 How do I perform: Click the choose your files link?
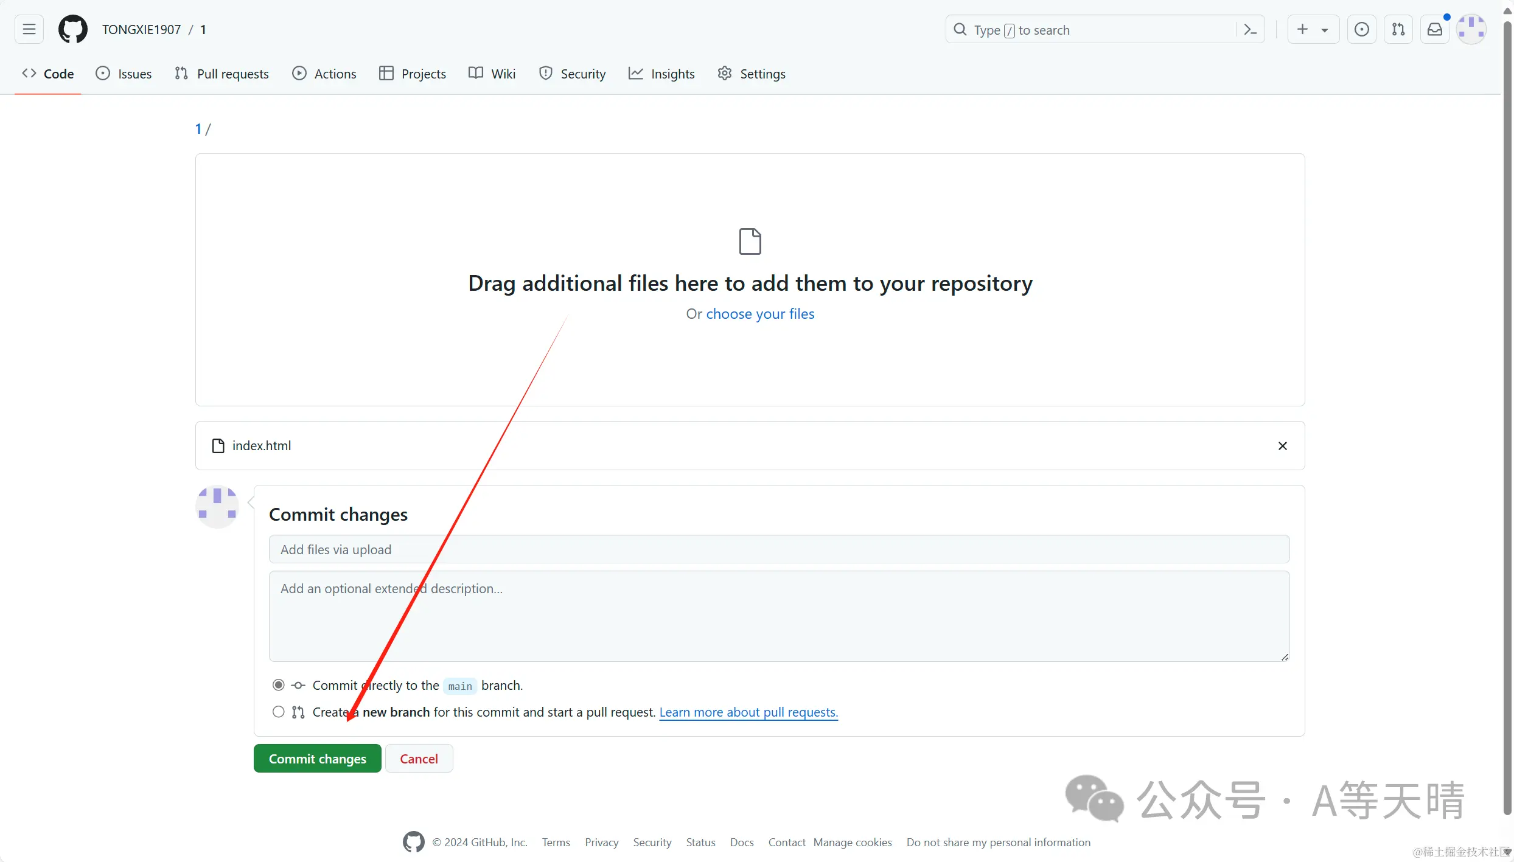(760, 314)
